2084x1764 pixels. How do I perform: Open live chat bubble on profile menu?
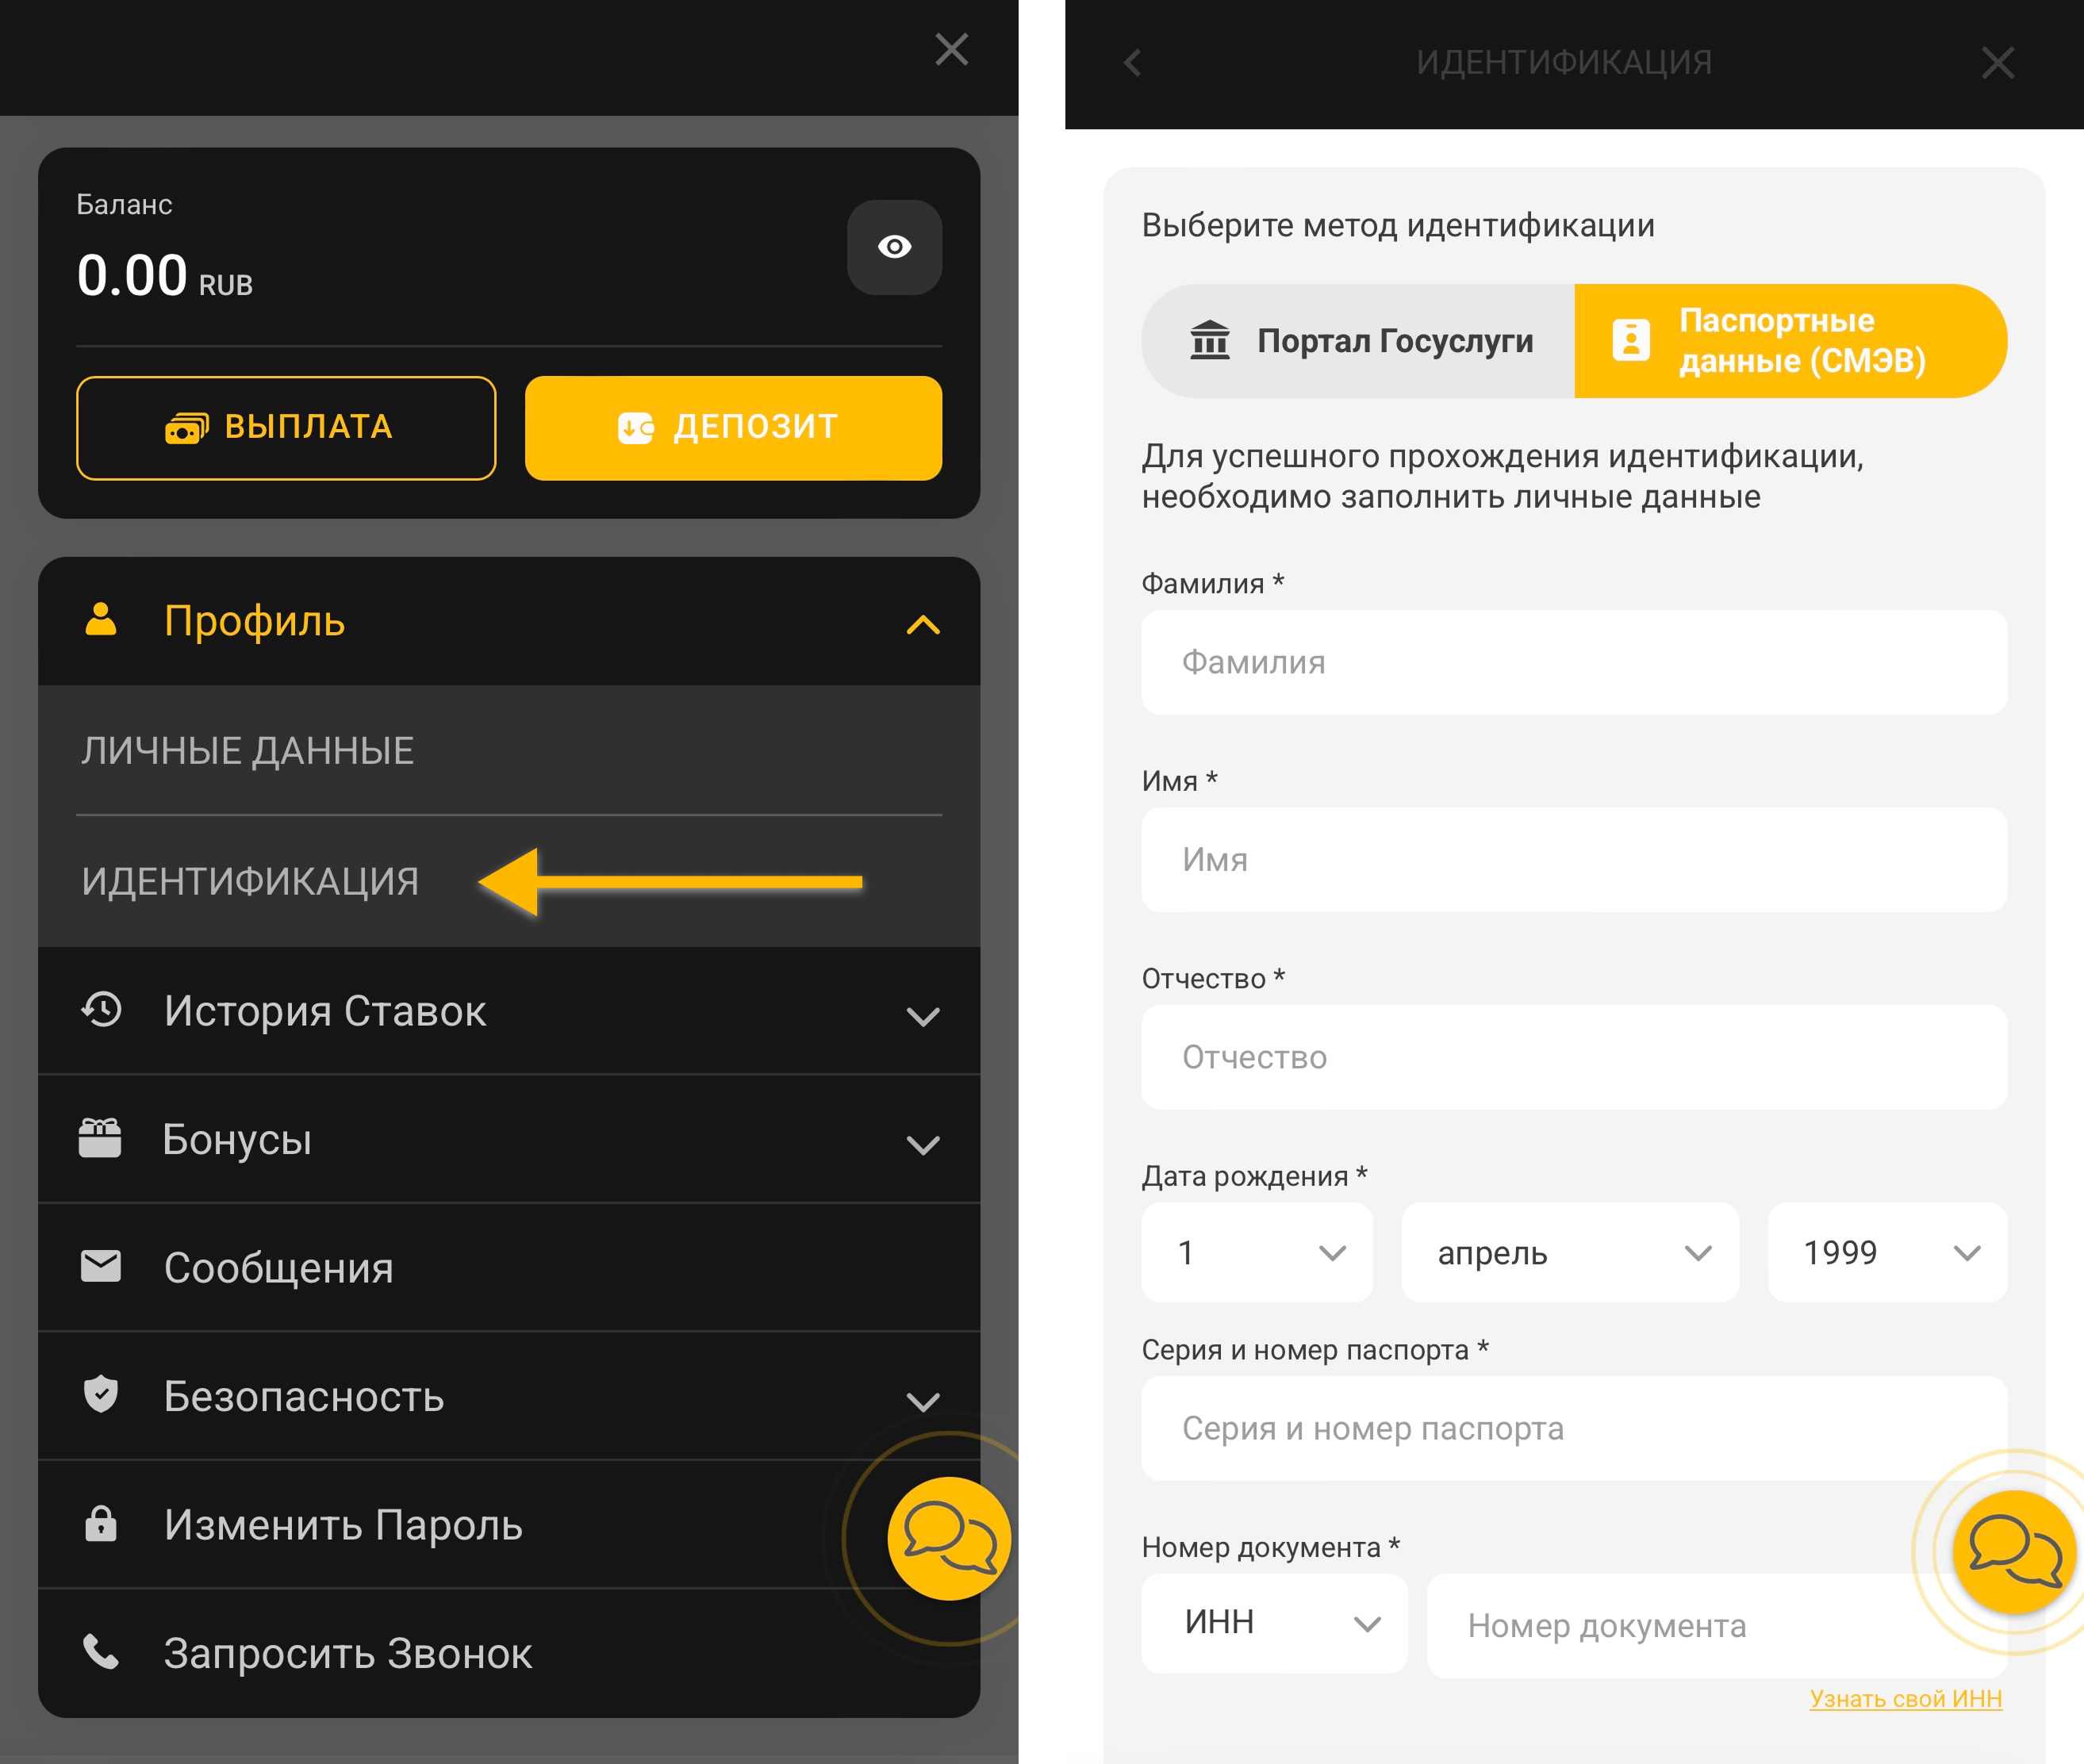[x=948, y=1537]
